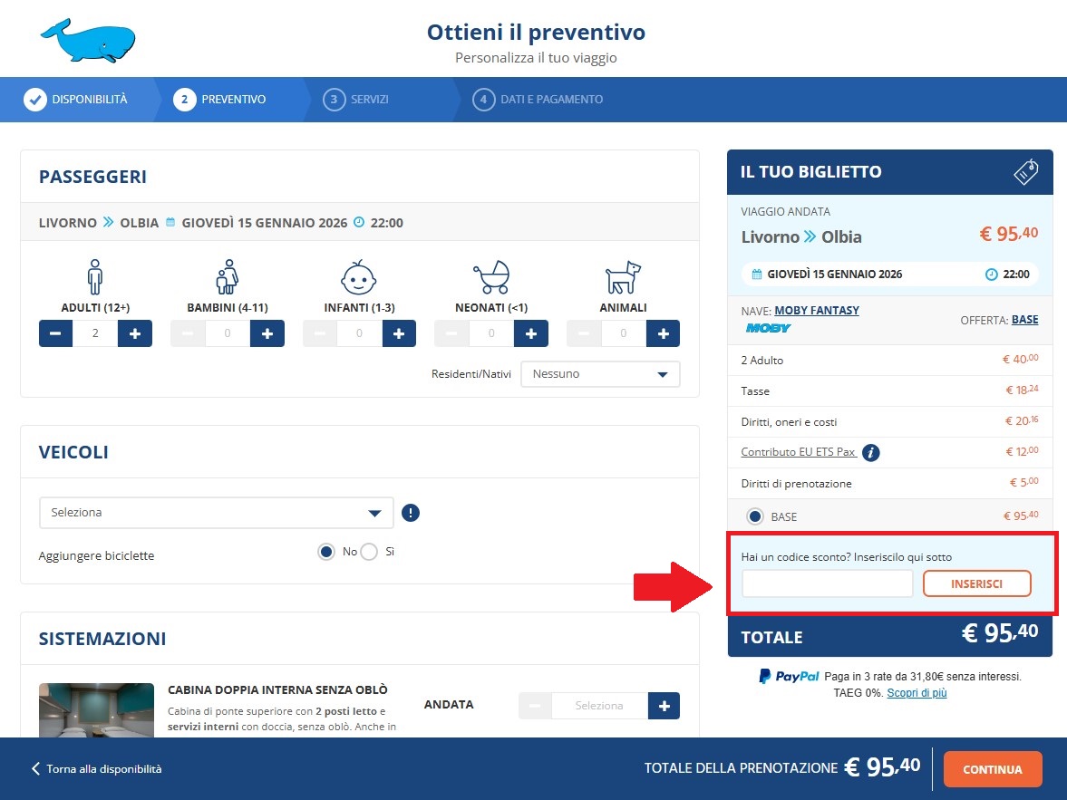
Task: Select Sì for Aggiungere biciclette
Action: coord(368,552)
